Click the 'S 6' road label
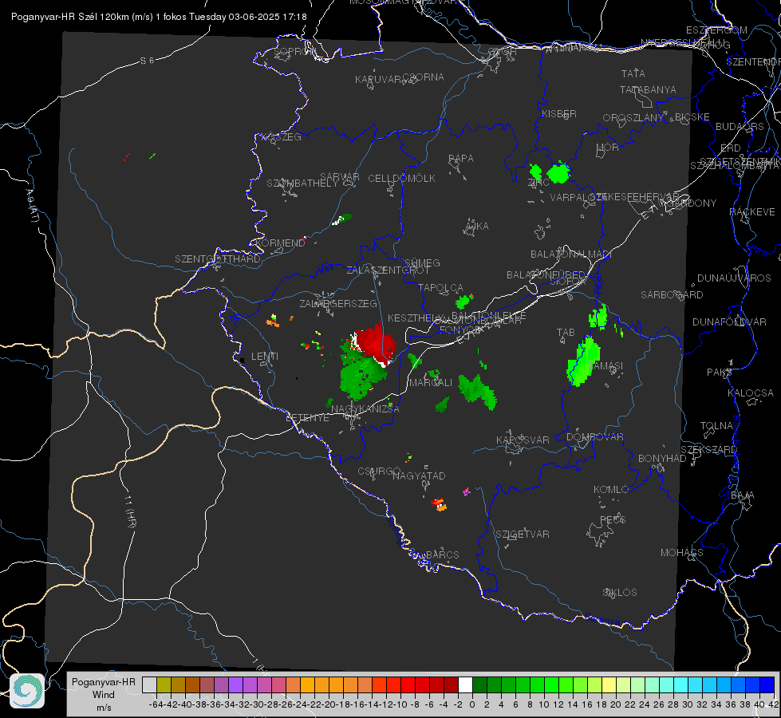The width and height of the screenshot is (781, 718). (148, 61)
